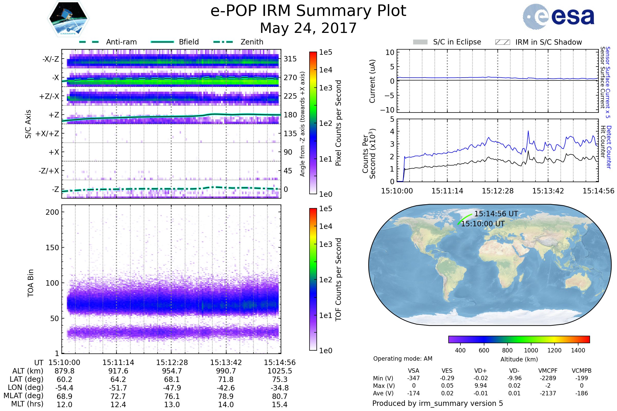Click the e-POP IRM Summary Plot title

coord(308,11)
